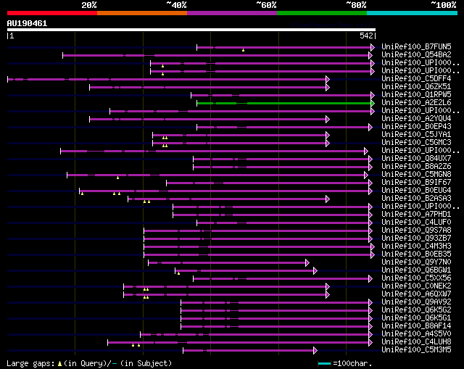
Task: Click the purple ~60% identity color bar
Action: [x=232, y=13]
